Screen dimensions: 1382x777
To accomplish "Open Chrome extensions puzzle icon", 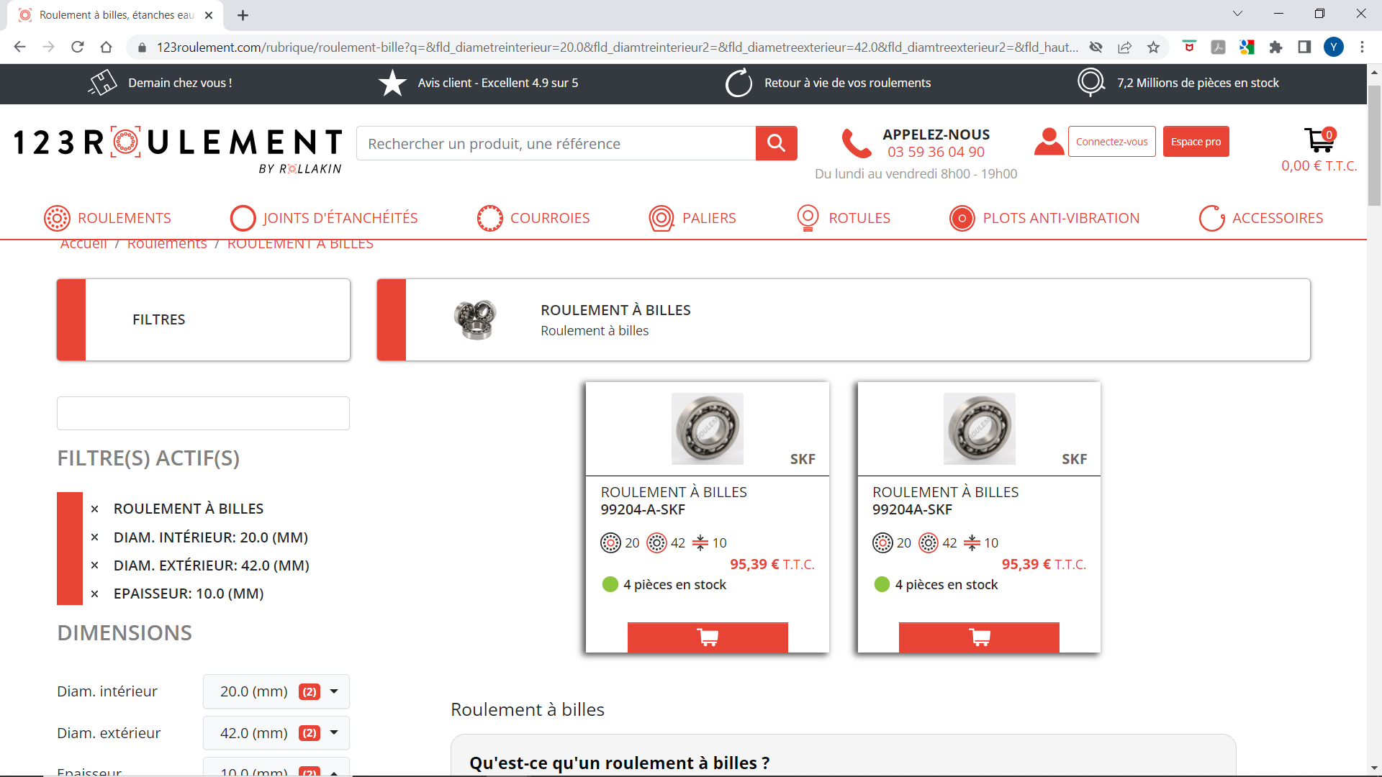I will click(x=1275, y=47).
